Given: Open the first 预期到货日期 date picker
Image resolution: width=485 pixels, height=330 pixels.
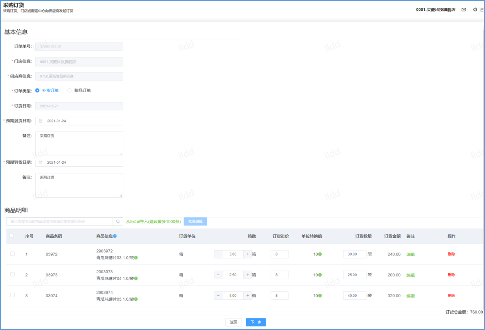Looking at the screenshot, I should click(79, 121).
